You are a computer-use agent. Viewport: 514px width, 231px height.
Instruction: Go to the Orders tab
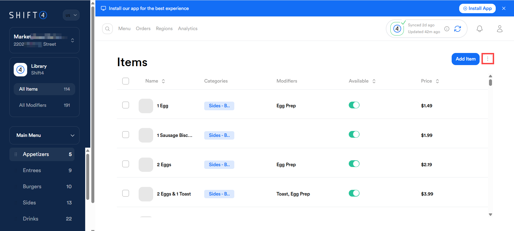143,29
